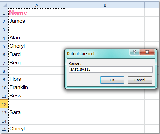
Task: Click the select-all corner triangle icon
Action: (4, 5)
